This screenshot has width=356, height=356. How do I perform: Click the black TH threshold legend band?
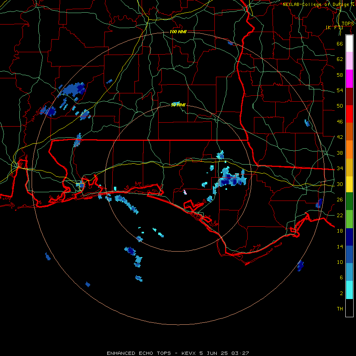tap(349, 308)
